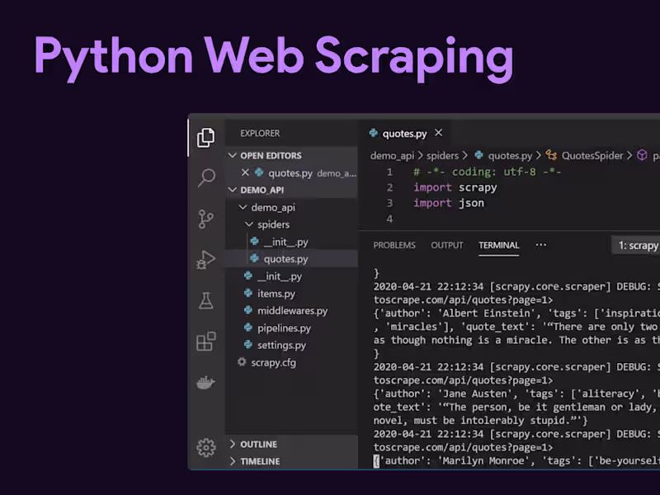This screenshot has height=495, width=660.
Task: Collapse the DEMO_API folder
Action: point(233,189)
